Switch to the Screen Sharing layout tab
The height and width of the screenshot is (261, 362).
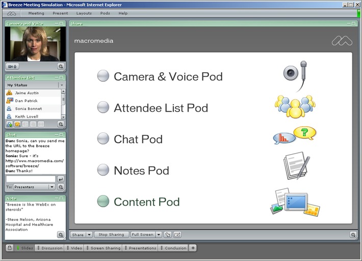pyautogui.click(x=103, y=248)
